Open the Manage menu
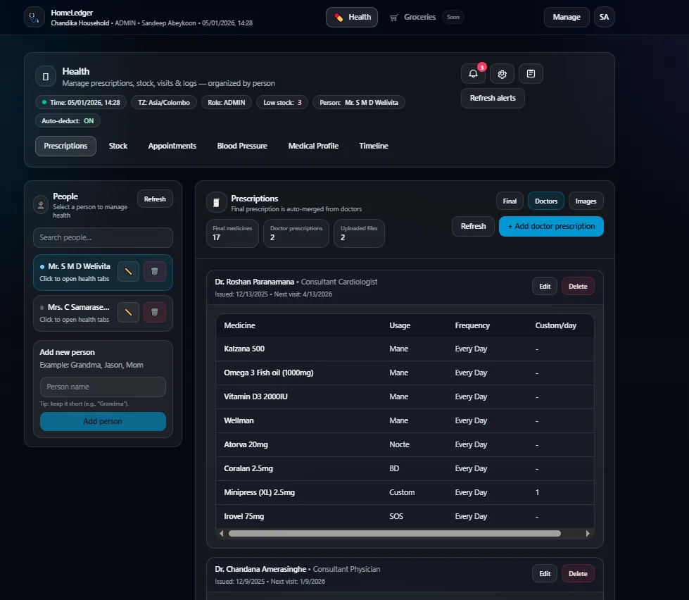 567,17
